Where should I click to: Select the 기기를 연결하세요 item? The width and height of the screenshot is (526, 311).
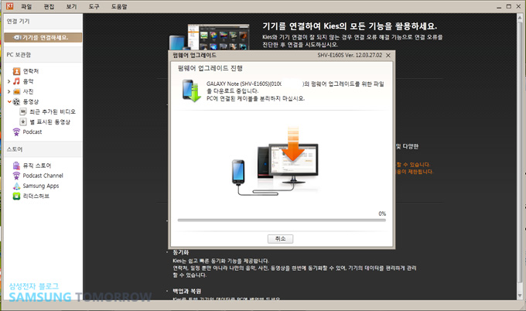[x=43, y=37]
